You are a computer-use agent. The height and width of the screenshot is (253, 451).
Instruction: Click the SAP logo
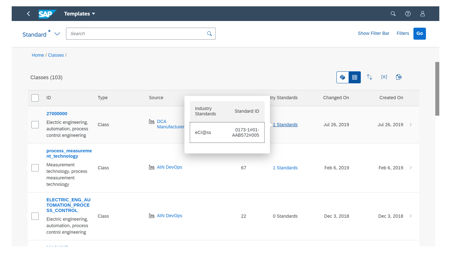pos(47,14)
